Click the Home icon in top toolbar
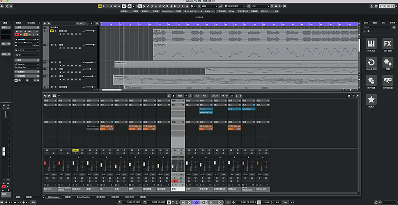 click(x=2, y=6)
